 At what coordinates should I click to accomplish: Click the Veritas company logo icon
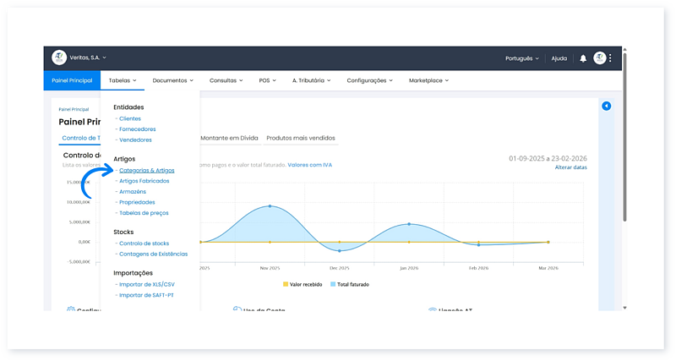(58, 58)
